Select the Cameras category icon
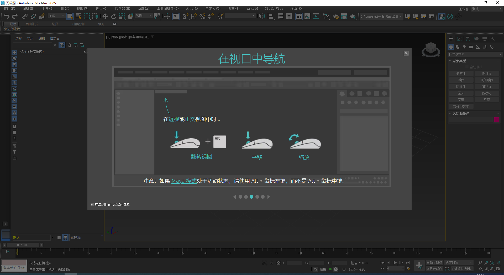Image resolution: width=504 pixels, height=275 pixels. click(x=471, y=47)
